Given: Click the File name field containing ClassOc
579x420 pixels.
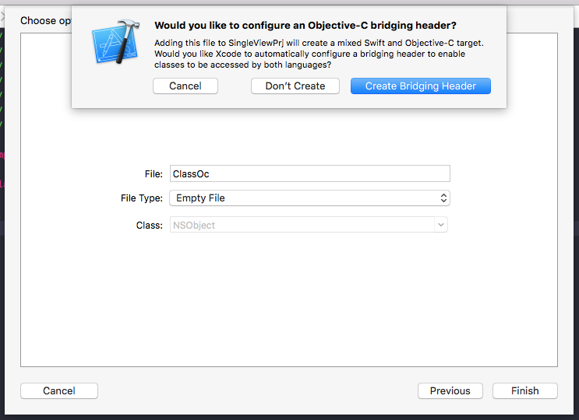Looking at the screenshot, I should click(x=309, y=174).
